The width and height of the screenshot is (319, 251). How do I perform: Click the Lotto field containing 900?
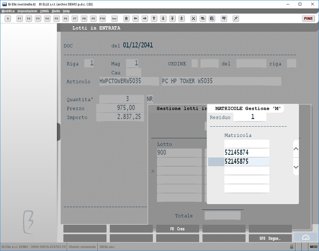tap(179, 153)
